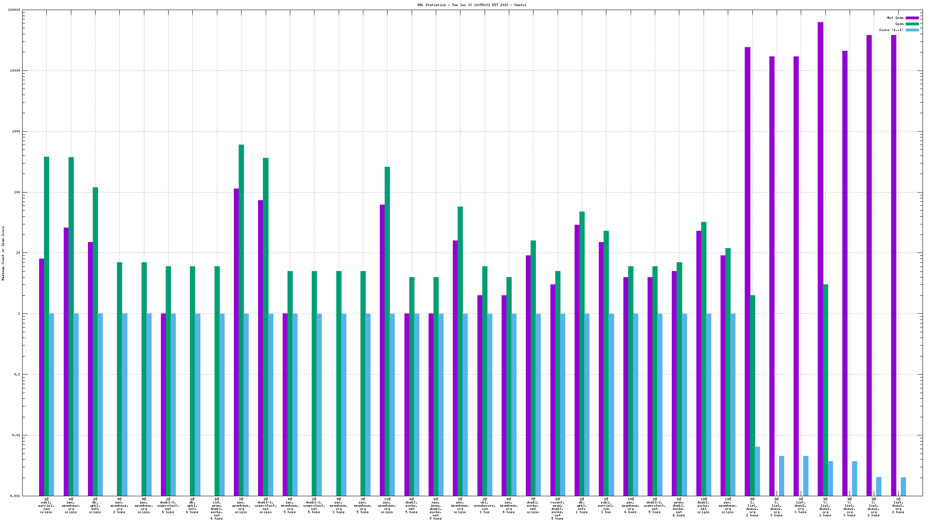
Task: Select the 'Score (0..1)' legend label
Action: (891, 30)
